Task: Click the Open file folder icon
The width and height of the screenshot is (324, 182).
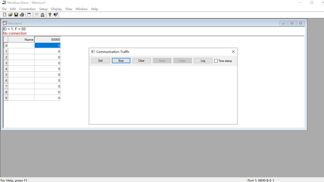Action: click(10, 15)
